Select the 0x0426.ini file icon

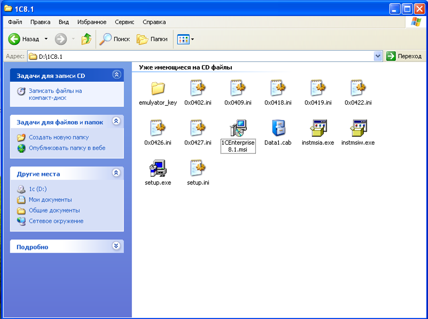tap(158, 128)
